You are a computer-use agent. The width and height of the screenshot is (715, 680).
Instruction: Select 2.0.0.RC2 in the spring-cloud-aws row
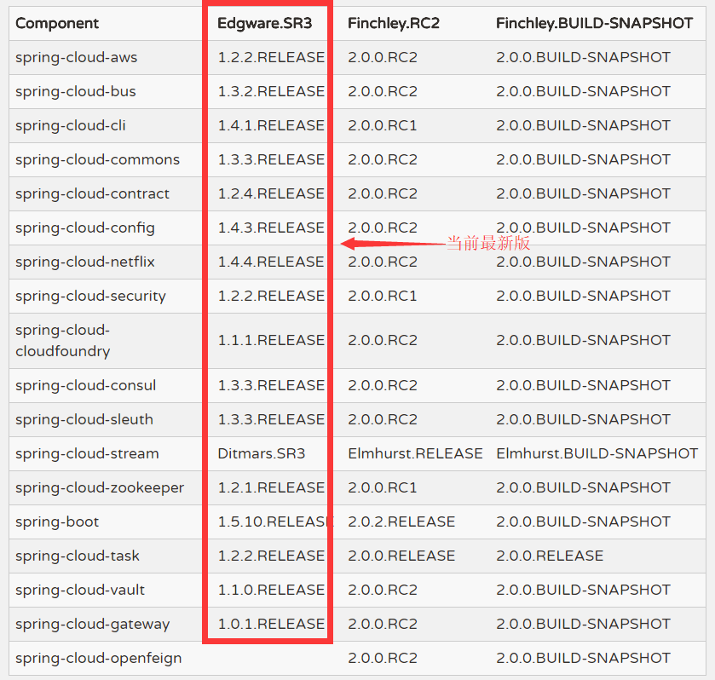pyautogui.click(x=383, y=57)
